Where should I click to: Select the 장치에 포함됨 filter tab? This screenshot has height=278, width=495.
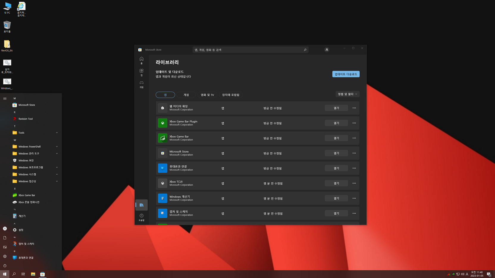point(231,95)
